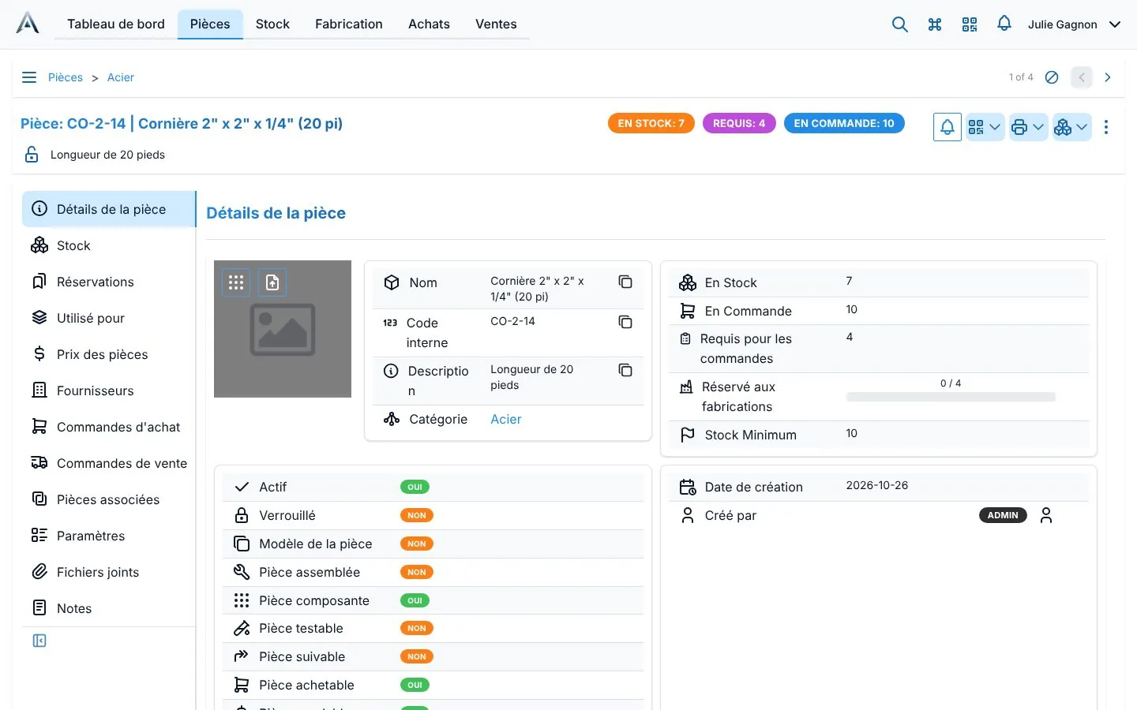This screenshot has height=710, width=1137.
Task: Click the notifications bell in top bar
Action: [x=1004, y=24]
